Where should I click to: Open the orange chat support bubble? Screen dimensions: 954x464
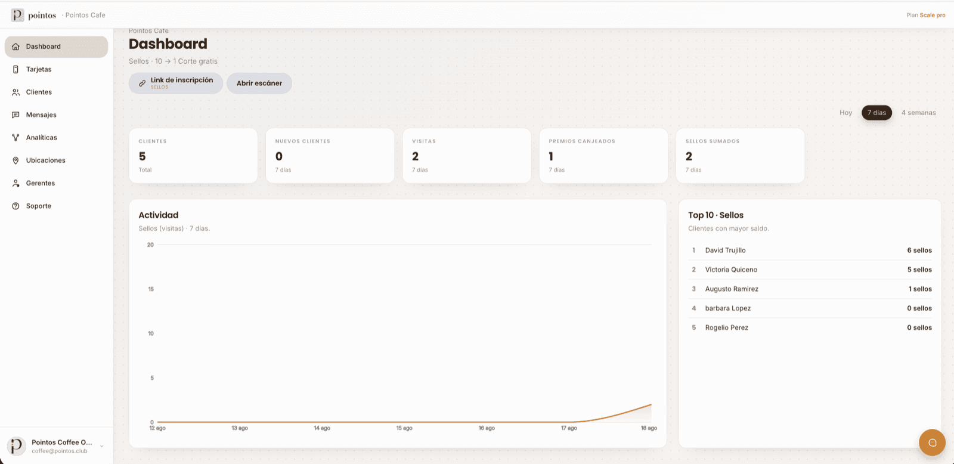(933, 443)
